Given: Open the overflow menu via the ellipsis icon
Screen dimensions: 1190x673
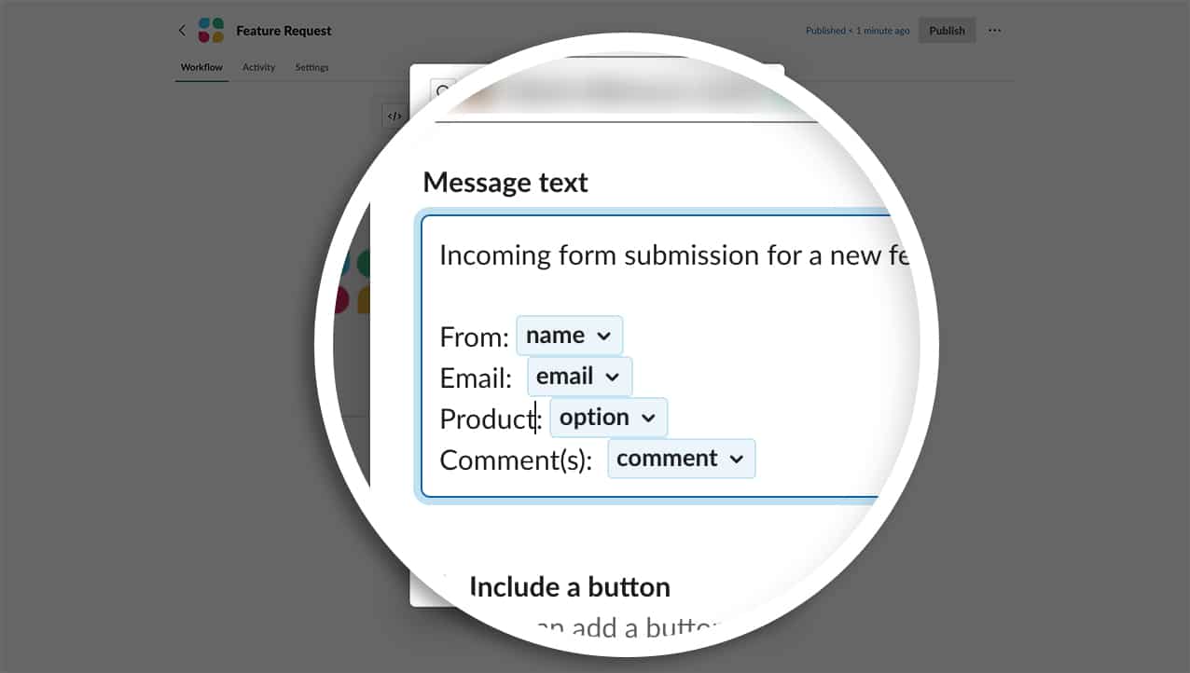Looking at the screenshot, I should 993,30.
